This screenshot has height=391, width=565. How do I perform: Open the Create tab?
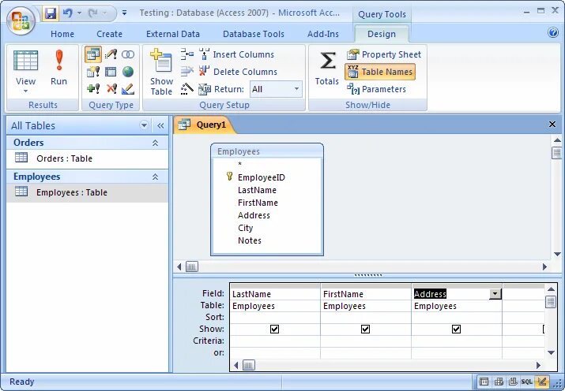click(x=109, y=34)
